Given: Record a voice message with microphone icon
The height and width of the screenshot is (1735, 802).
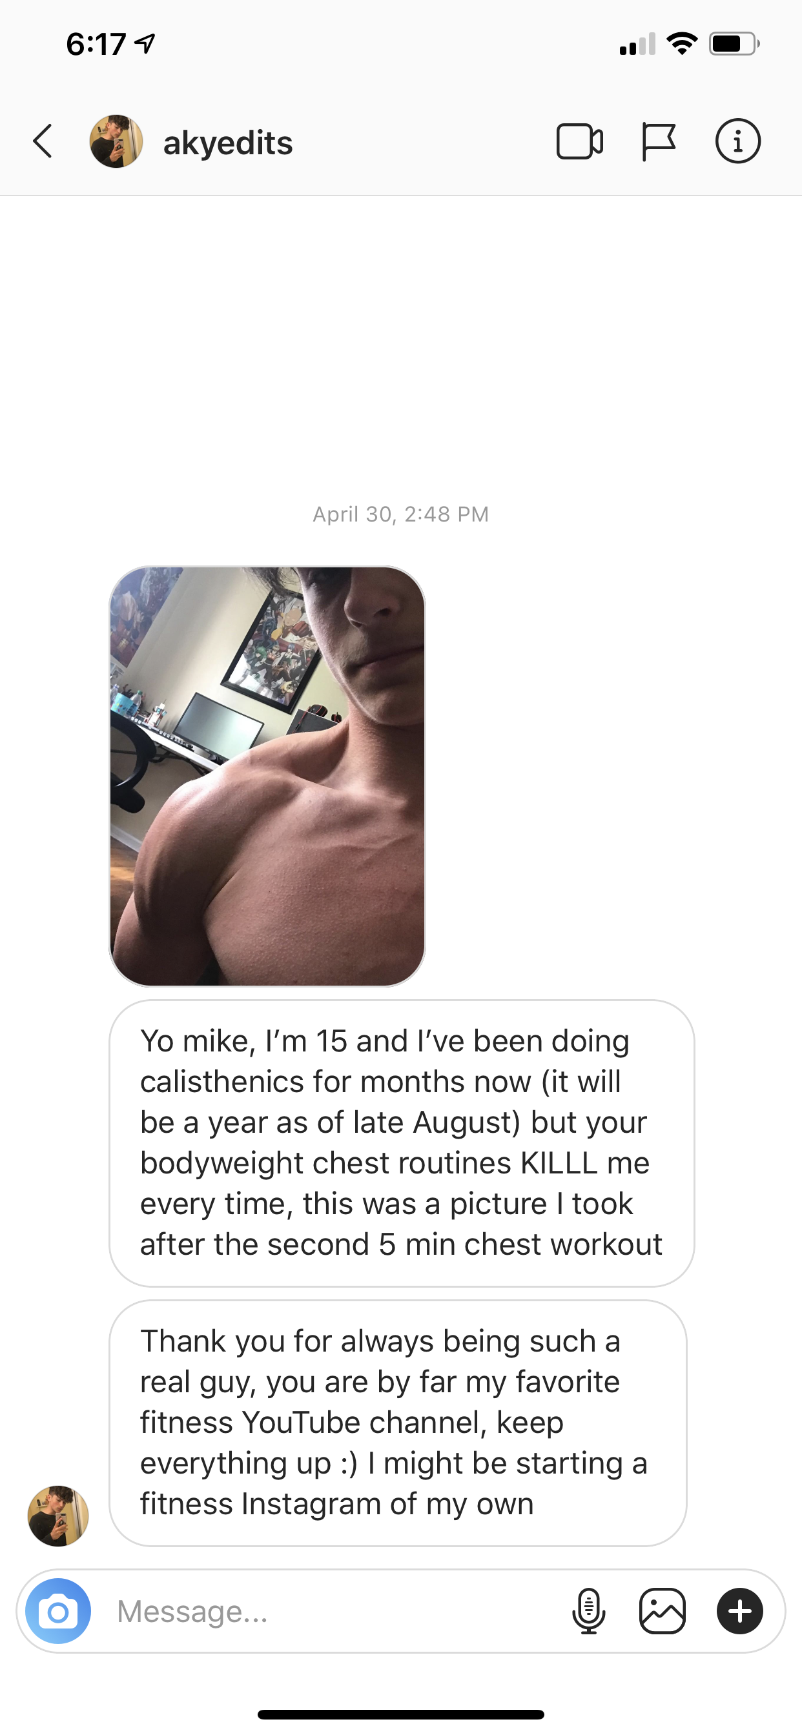Looking at the screenshot, I should pos(588,1611).
